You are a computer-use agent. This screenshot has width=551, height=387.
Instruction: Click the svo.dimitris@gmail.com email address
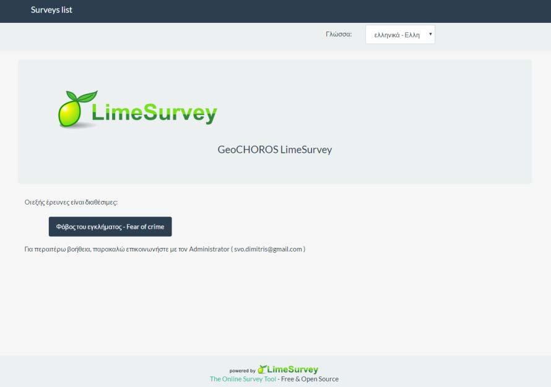point(268,249)
